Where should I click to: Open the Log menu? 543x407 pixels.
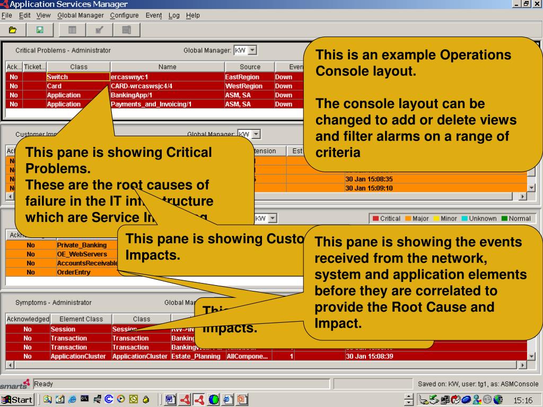tap(174, 15)
